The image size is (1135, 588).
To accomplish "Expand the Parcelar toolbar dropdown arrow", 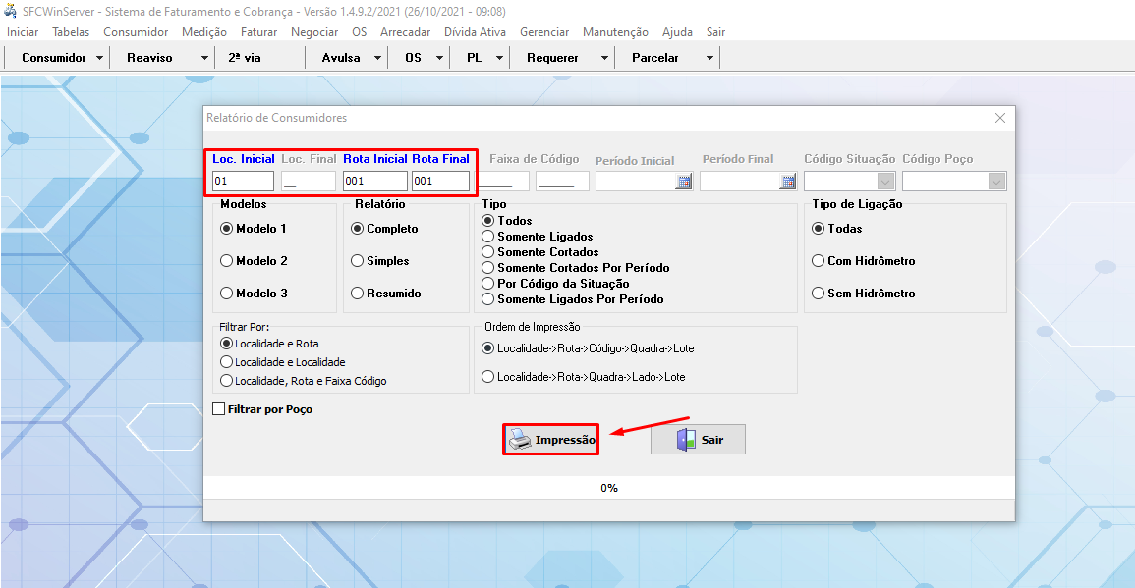I will click(x=709, y=58).
